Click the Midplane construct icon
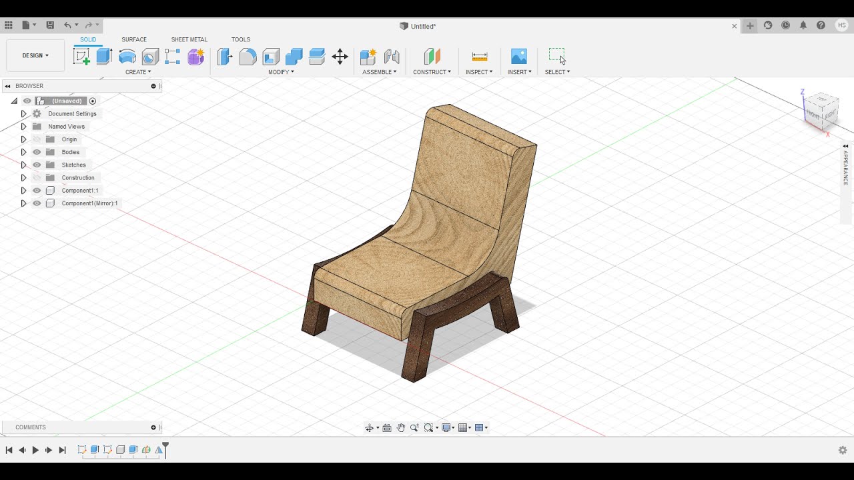This screenshot has width=854, height=480. pyautogui.click(x=432, y=57)
